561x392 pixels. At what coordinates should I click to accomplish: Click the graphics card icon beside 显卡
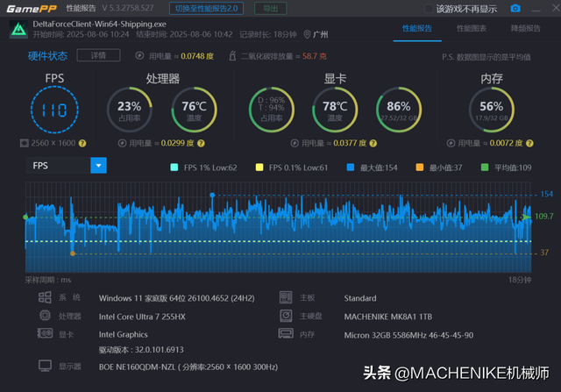[x=45, y=333]
